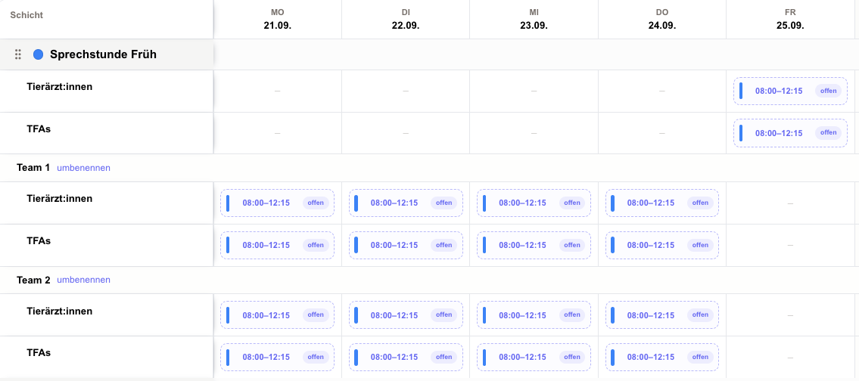The image size is (859, 381).
Task: Select the DO 24.09. column header
Action: click(661, 19)
